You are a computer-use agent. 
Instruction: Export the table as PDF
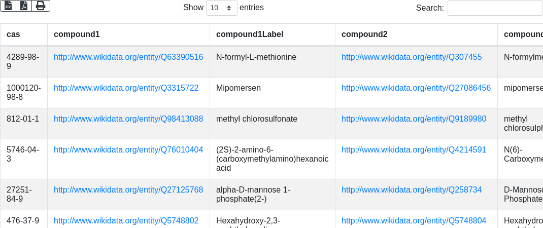coord(24,6)
